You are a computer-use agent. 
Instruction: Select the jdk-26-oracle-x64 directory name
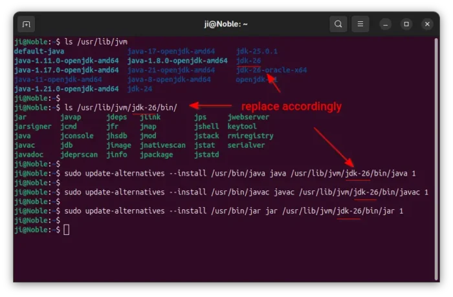[x=271, y=70]
